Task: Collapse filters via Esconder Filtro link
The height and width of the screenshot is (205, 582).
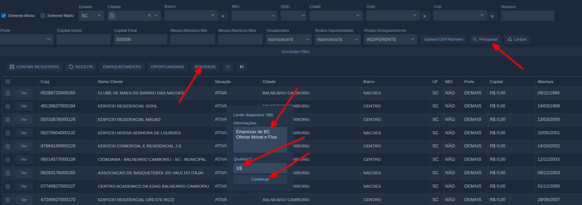Action: coord(296,52)
